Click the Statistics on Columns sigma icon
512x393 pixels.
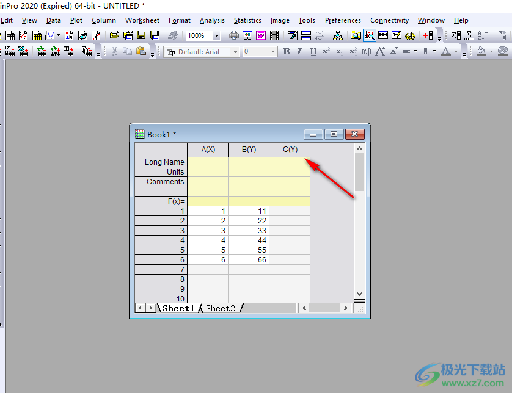[456, 35]
